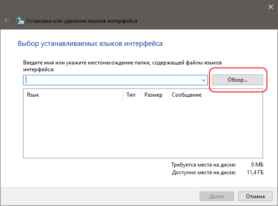Click the 0 МБ required space value
Image resolution: width=278 pixels, height=206 pixels.
coord(257,165)
